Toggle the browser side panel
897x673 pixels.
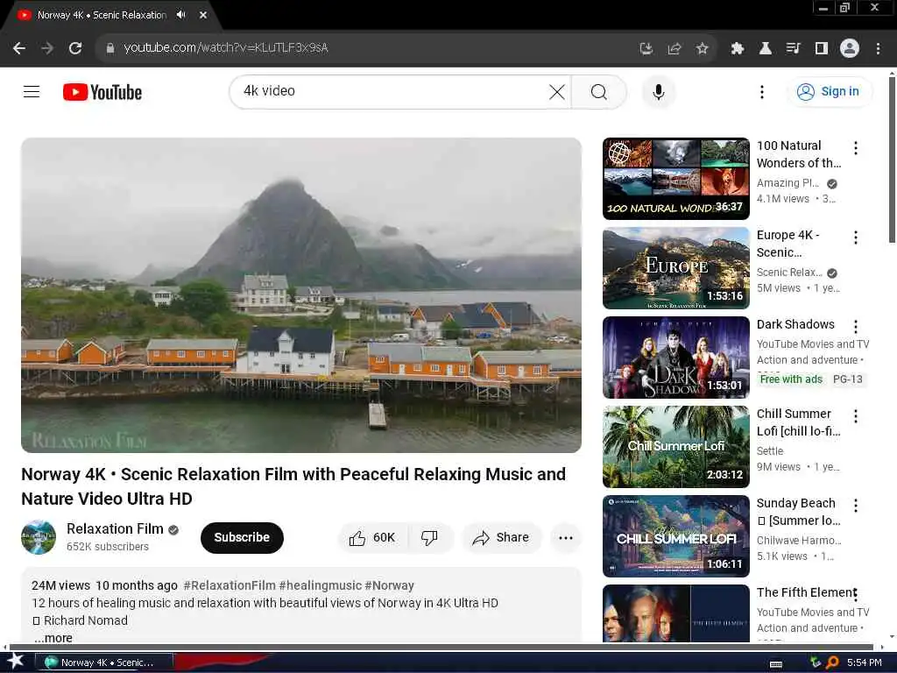pyautogui.click(x=822, y=48)
